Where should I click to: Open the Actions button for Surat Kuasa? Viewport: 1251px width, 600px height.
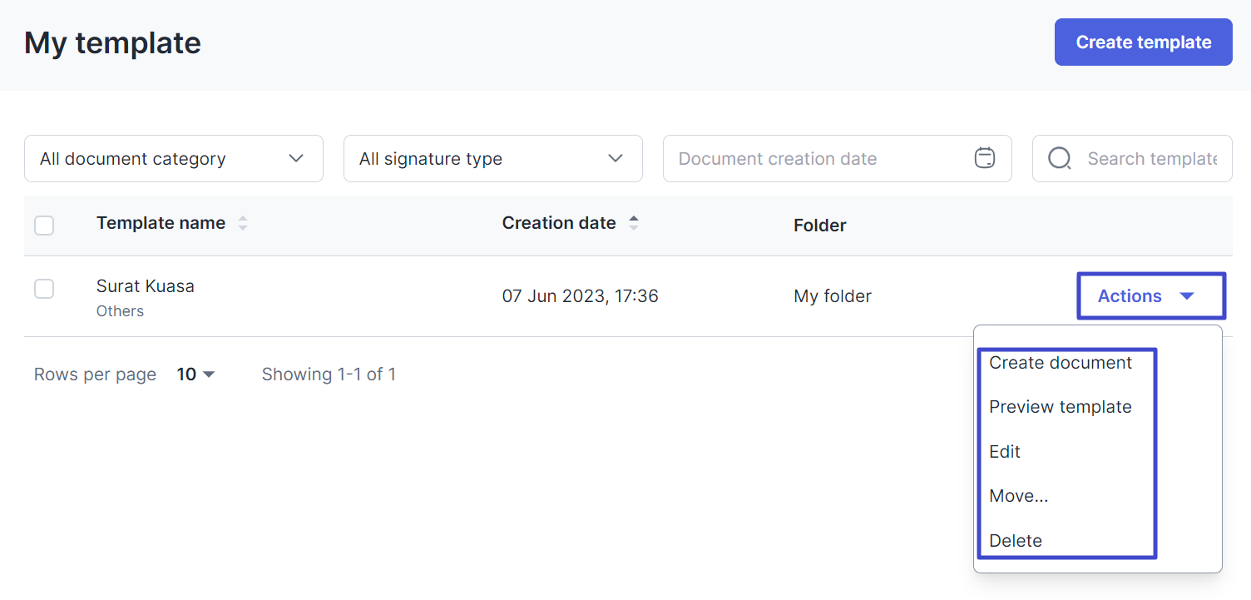click(1150, 295)
